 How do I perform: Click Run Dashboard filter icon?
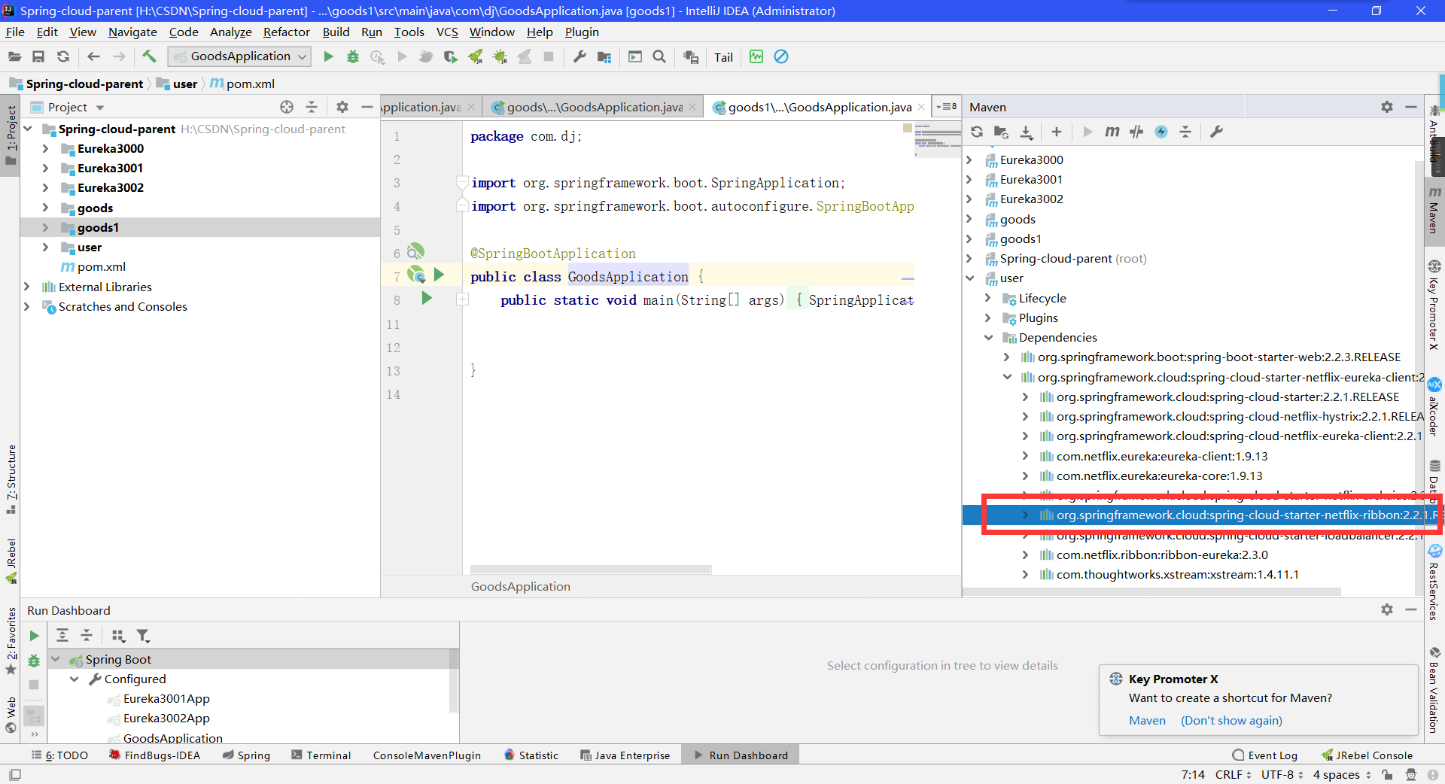click(x=143, y=636)
